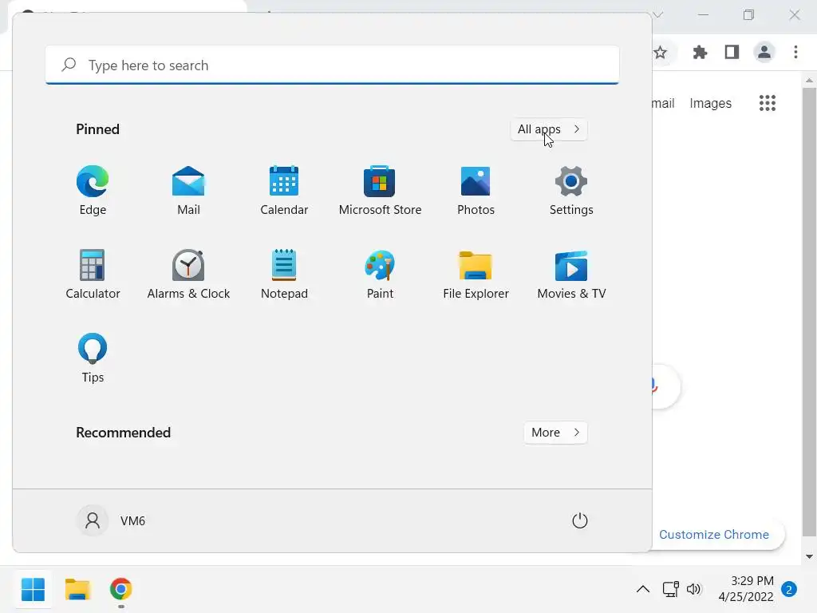817x613 pixels.
Task: Switch to Chrome on the taskbar
Action: 121,590
